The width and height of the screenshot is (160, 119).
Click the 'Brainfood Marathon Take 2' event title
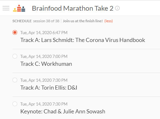72,8
